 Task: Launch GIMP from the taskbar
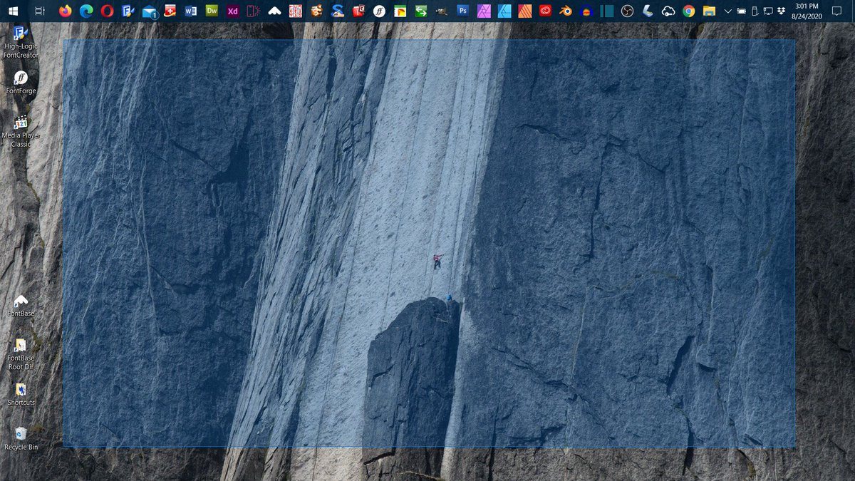coord(442,11)
